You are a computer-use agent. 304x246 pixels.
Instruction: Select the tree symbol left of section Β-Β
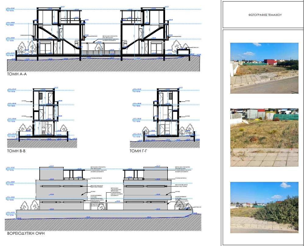(x=23, y=130)
